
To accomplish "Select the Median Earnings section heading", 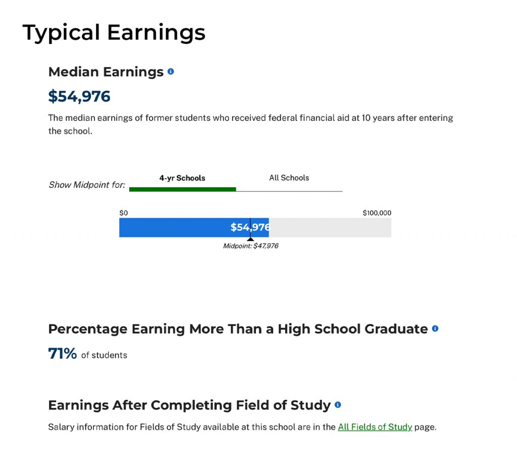I will tap(106, 72).
